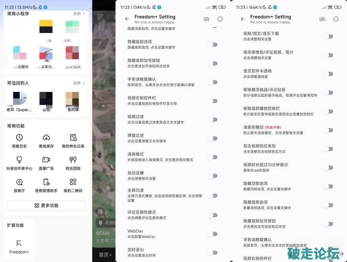Open 放映厅 theater icon

(19, 182)
